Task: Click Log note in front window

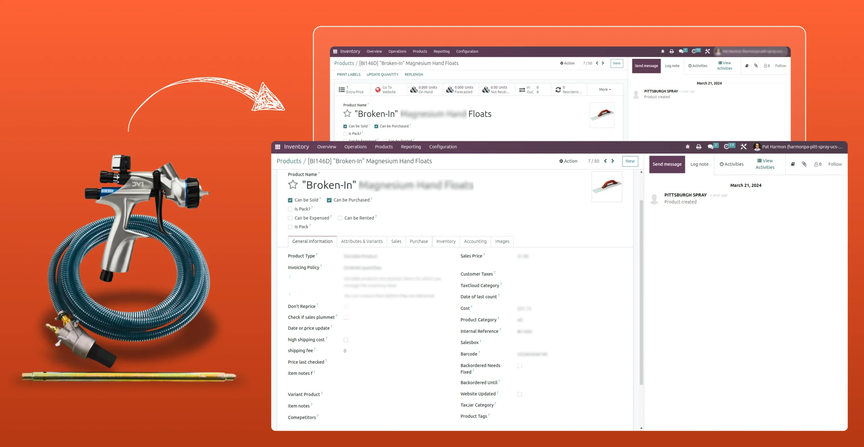Action: tap(699, 164)
